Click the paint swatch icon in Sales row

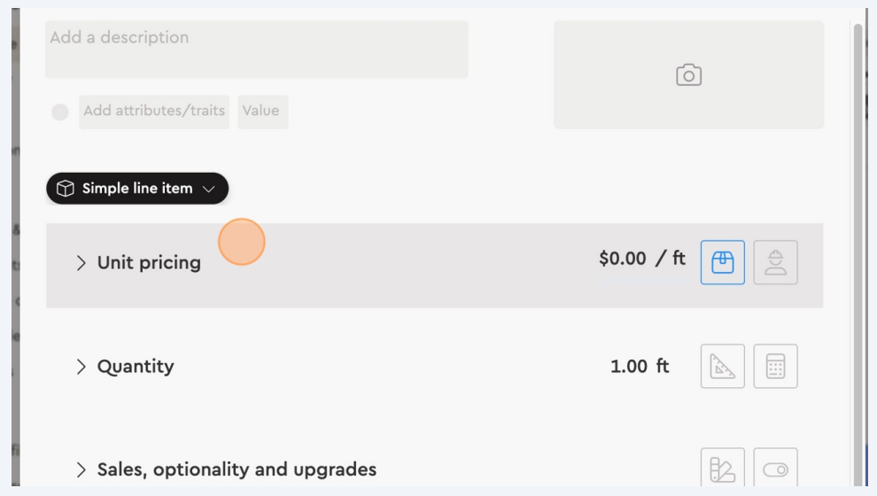(723, 469)
